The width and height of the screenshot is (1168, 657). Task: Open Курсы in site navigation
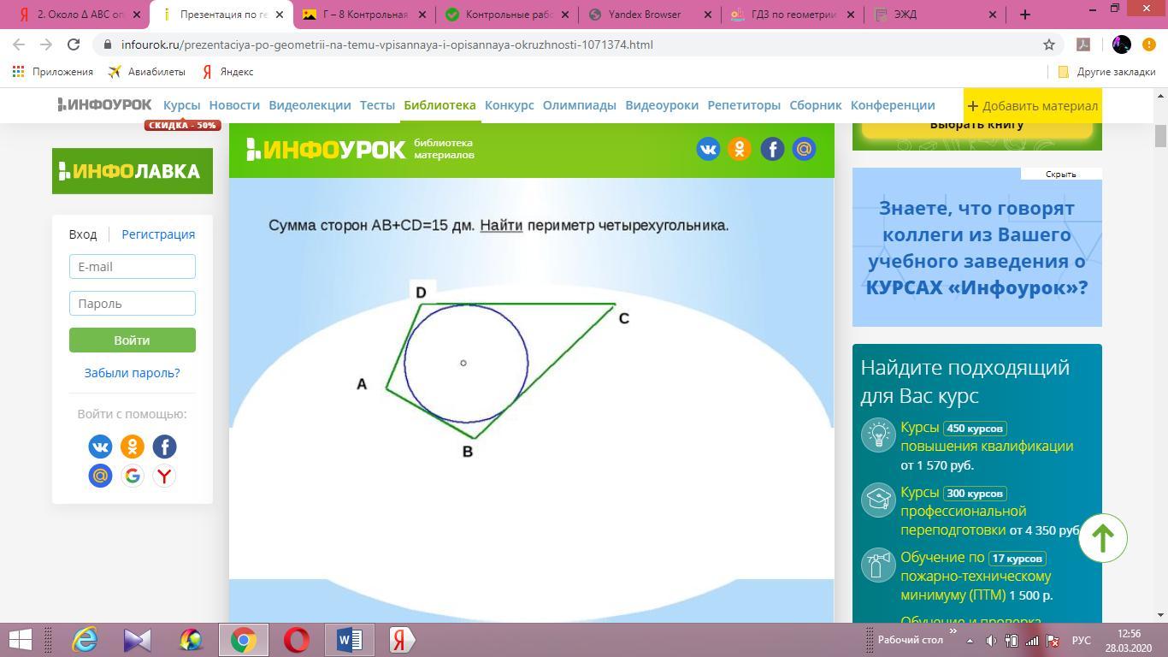(x=182, y=105)
